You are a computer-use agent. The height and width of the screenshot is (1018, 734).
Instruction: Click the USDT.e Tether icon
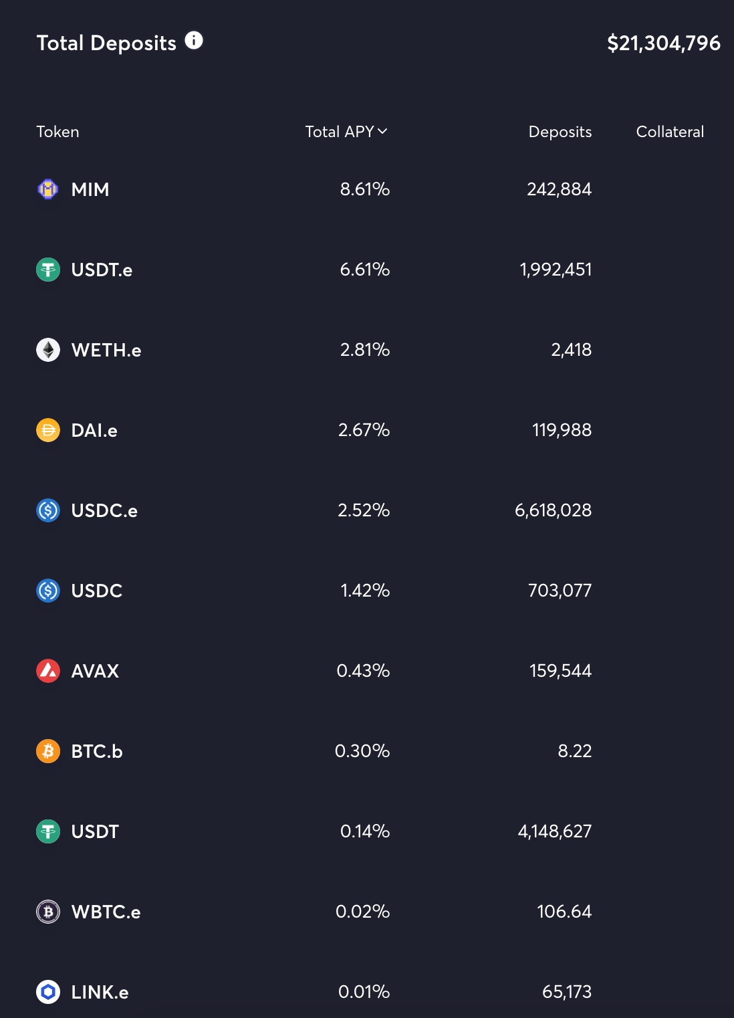click(48, 270)
